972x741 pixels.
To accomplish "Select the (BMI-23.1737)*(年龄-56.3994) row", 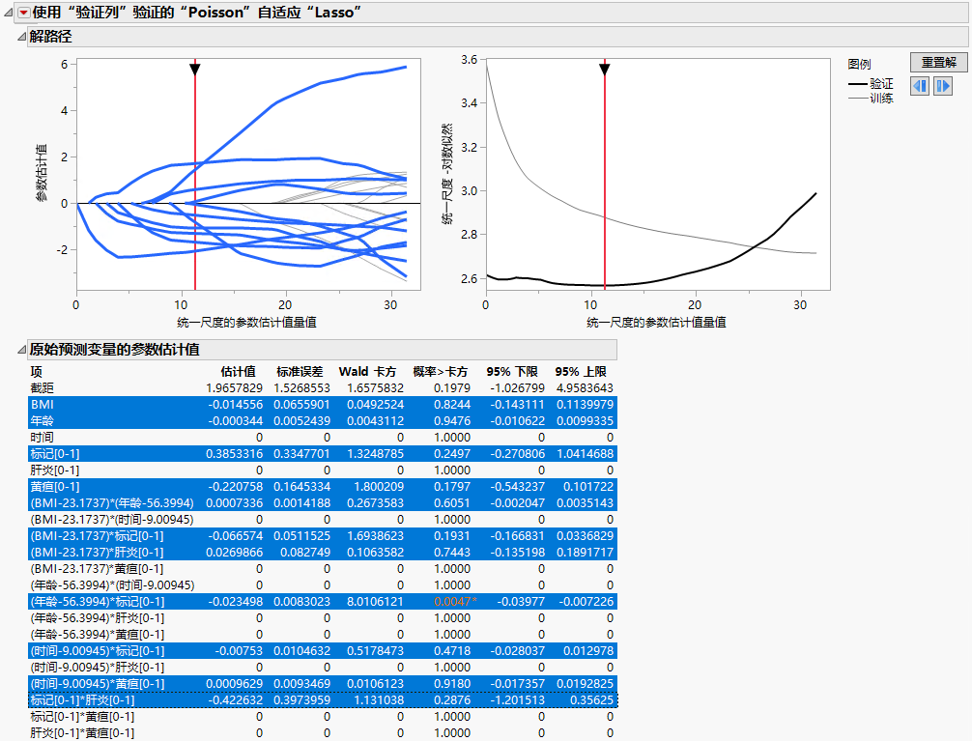I will [322, 503].
